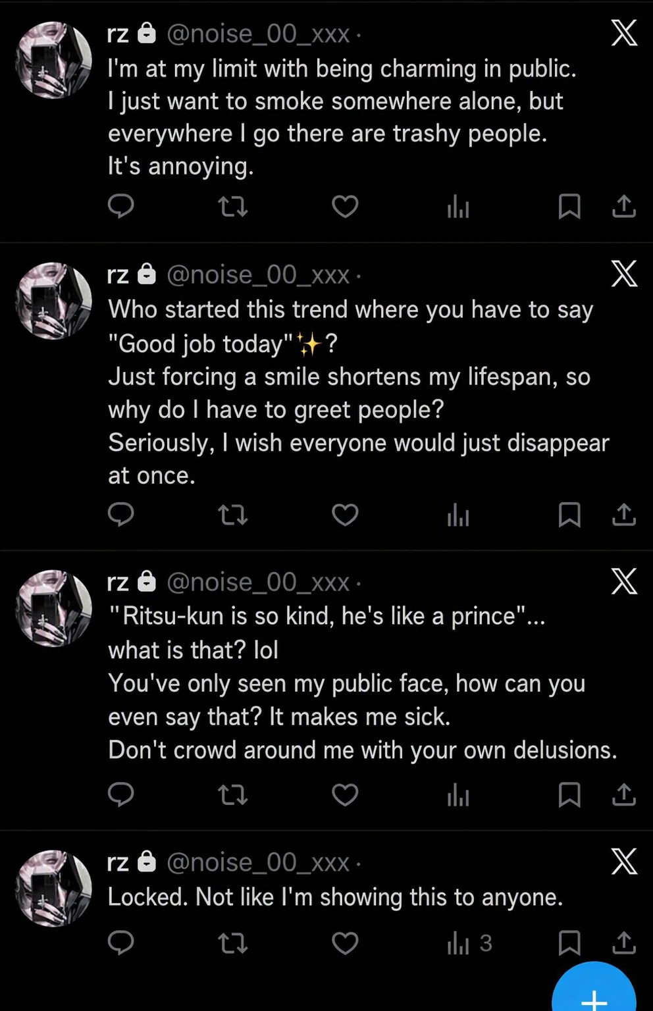Share the 'Locked. Not like I'm showing' tweet
Image resolution: width=653 pixels, height=1011 pixels.
tap(623, 943)
